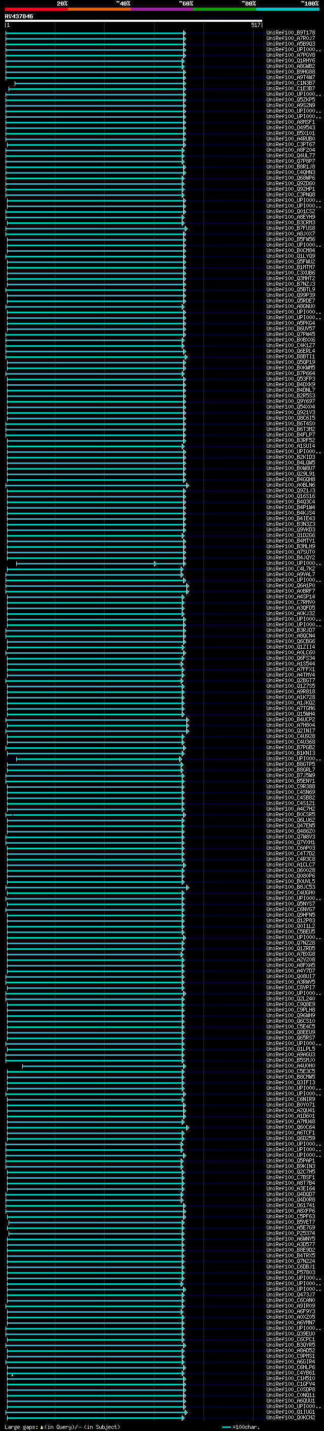
Task: Select hit label UniRef100_Q5ZKP5
Action: pyautogui.click(x=291, y=99)
